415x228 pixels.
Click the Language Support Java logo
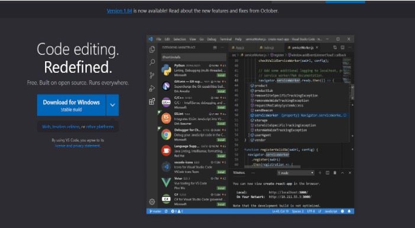pos(166,151)
